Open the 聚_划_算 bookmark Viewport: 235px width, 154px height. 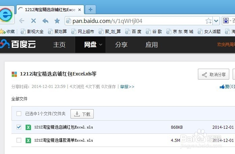[110, 31]
